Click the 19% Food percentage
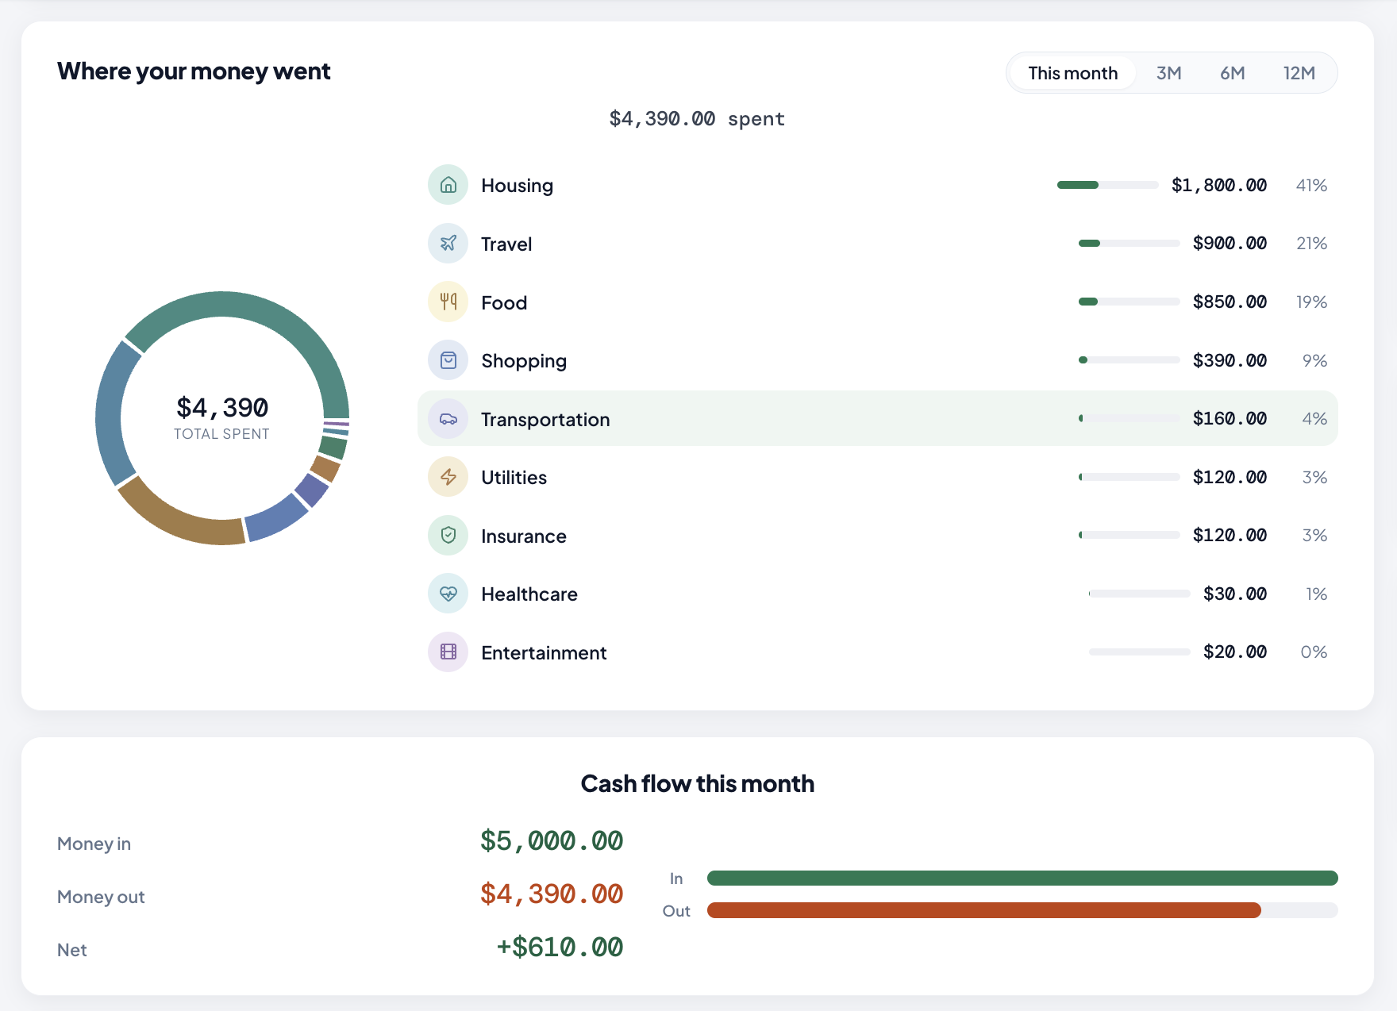This screenshot has width=1397, height=1011. pyautogui.click(x=1311, y=302)
